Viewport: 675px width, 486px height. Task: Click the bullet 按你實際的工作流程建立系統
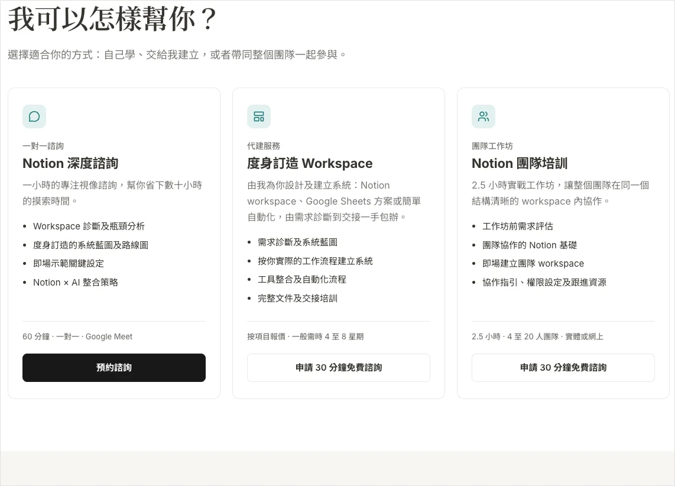tap(315, 261)
